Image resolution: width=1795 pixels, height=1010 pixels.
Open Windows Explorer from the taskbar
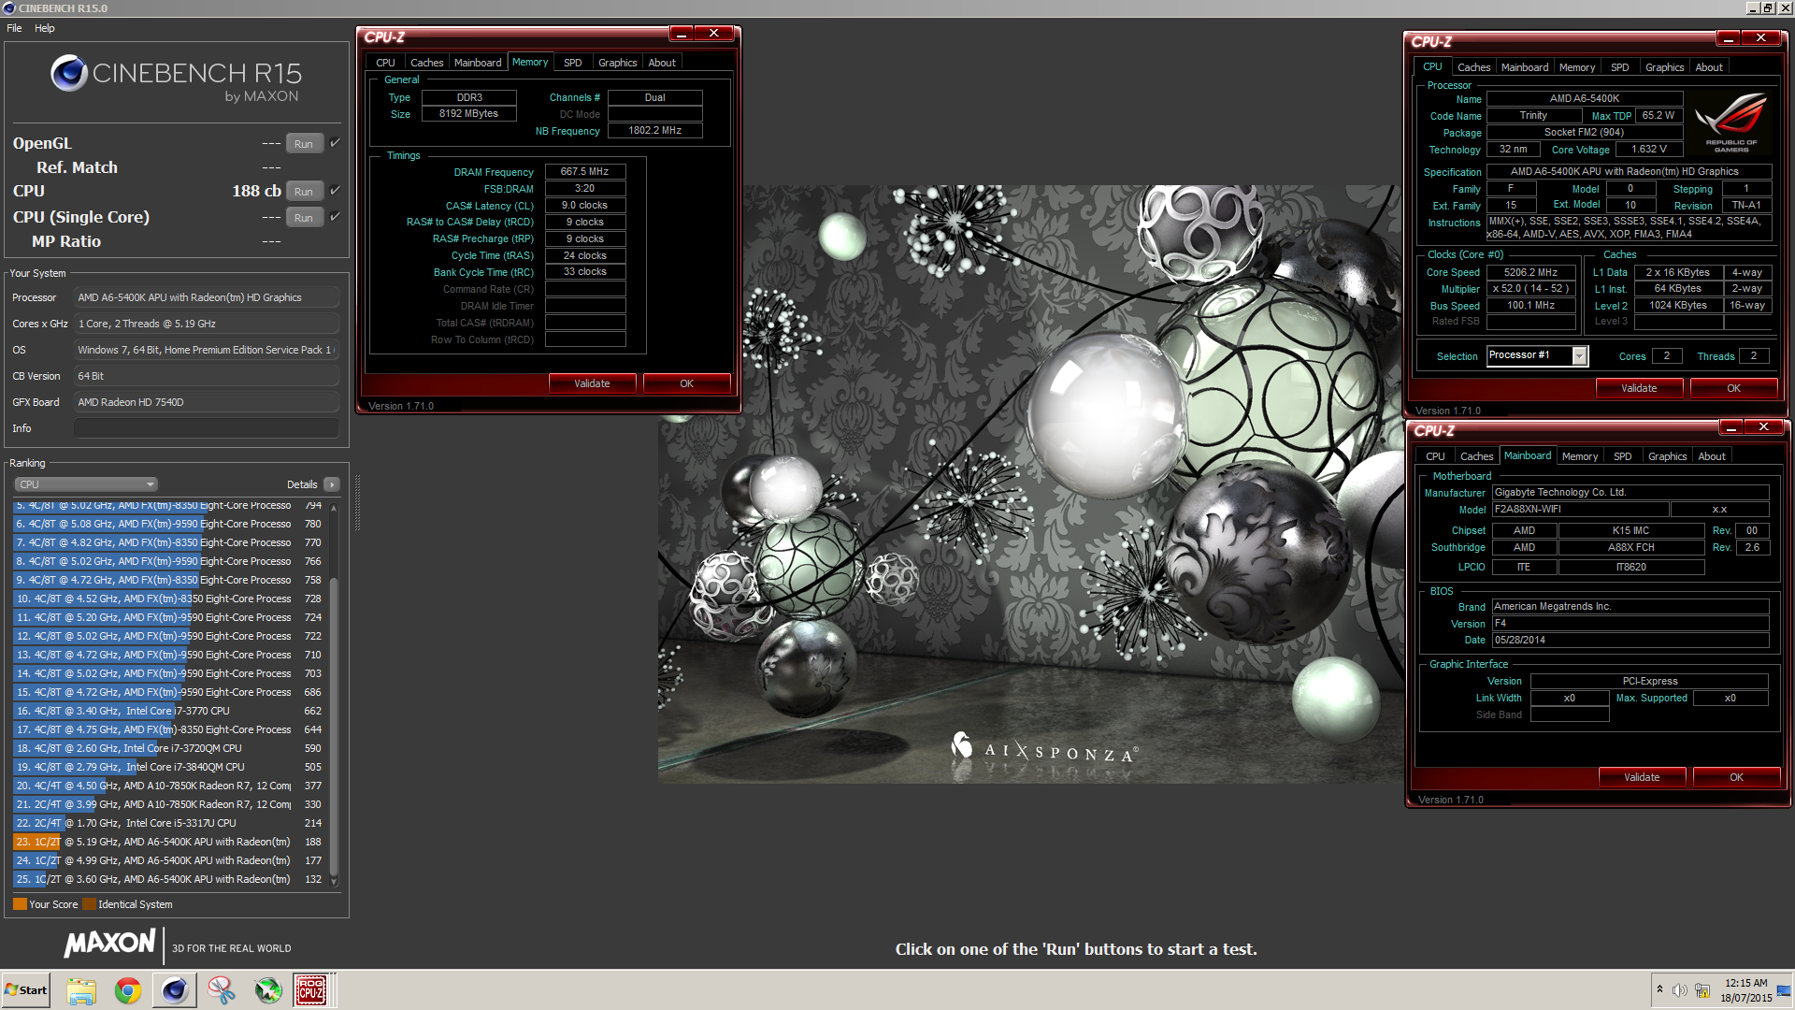81,990
